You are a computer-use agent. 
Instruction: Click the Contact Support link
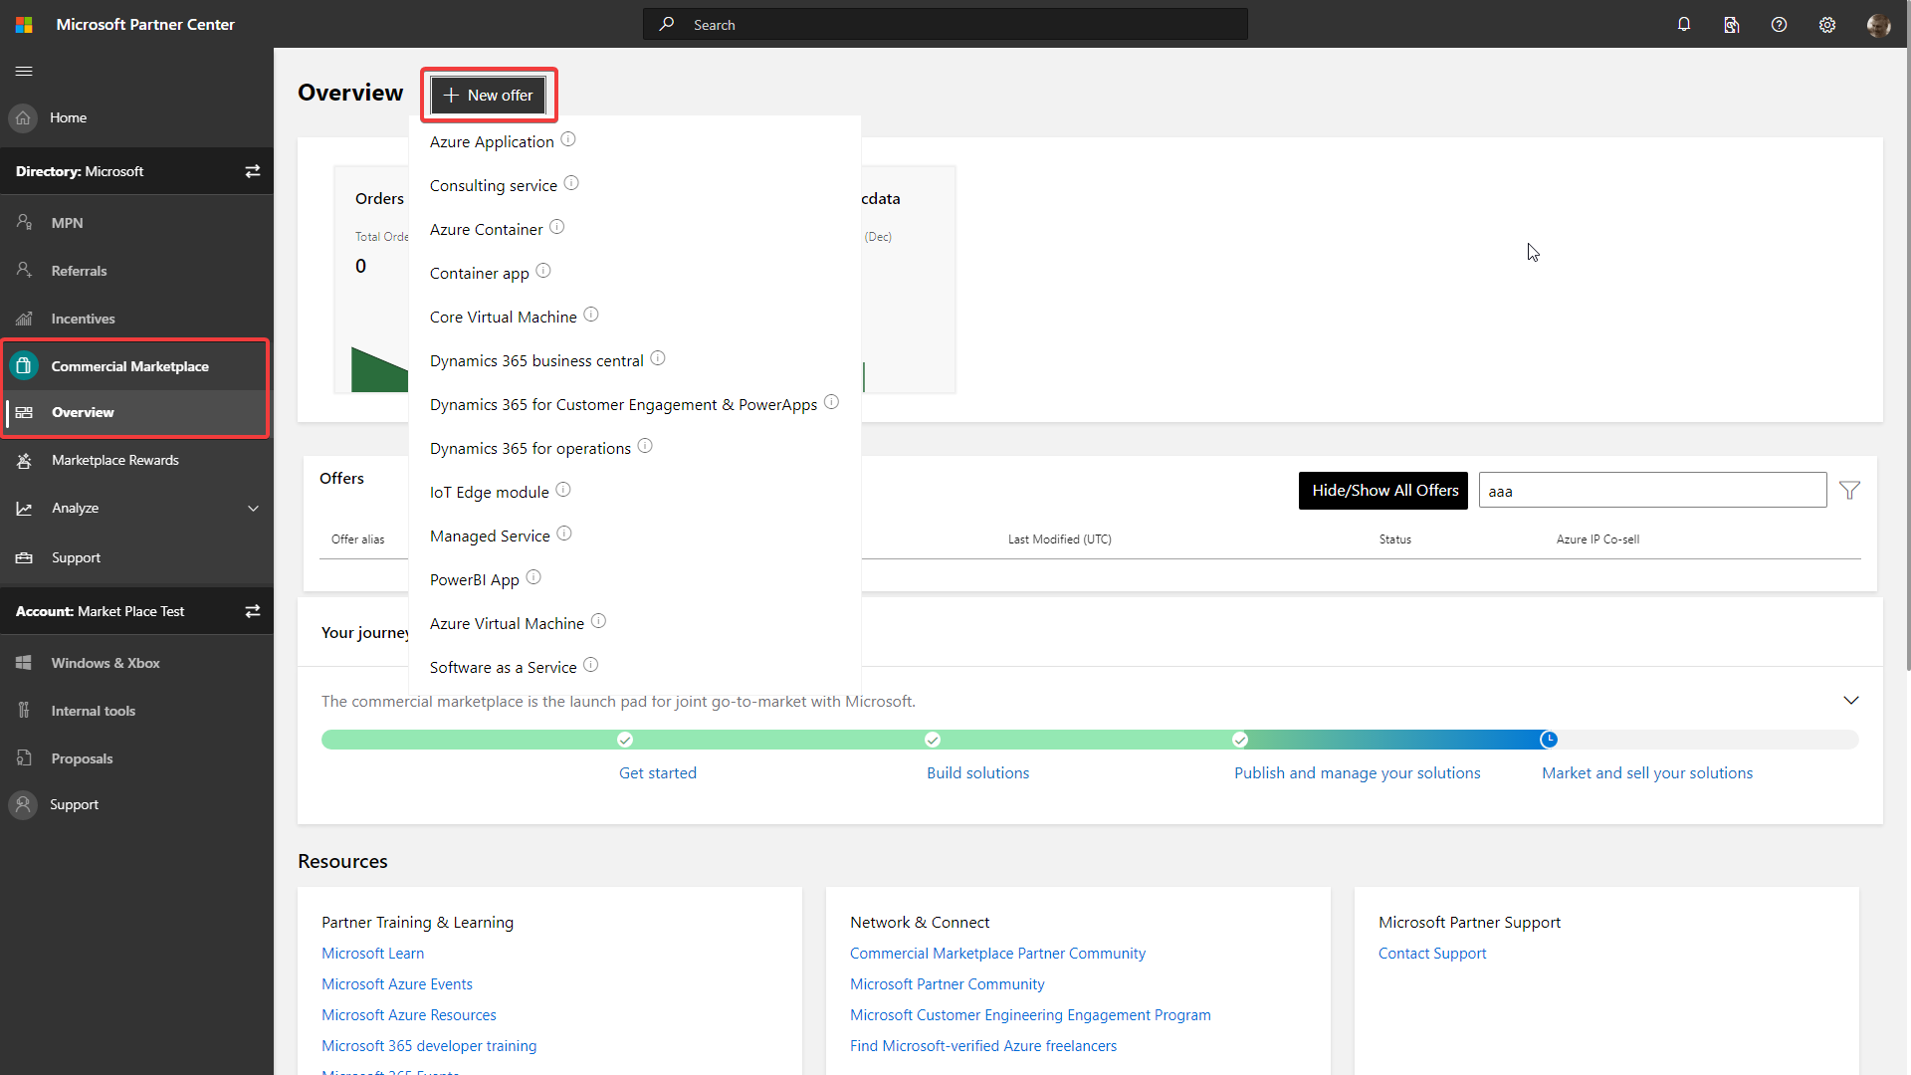point(1432,952)
